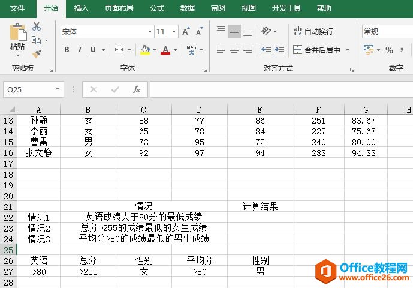Expand the font size dropdown
This screenshot has height=288, width=413.
coord(174,32)
